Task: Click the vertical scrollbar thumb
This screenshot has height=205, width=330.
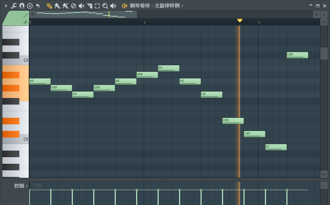Action: pyautogui.click(x=324, y=53)
